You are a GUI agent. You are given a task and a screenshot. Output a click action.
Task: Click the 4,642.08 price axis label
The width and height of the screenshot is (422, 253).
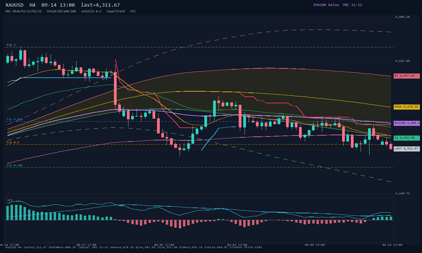point(403,61)
